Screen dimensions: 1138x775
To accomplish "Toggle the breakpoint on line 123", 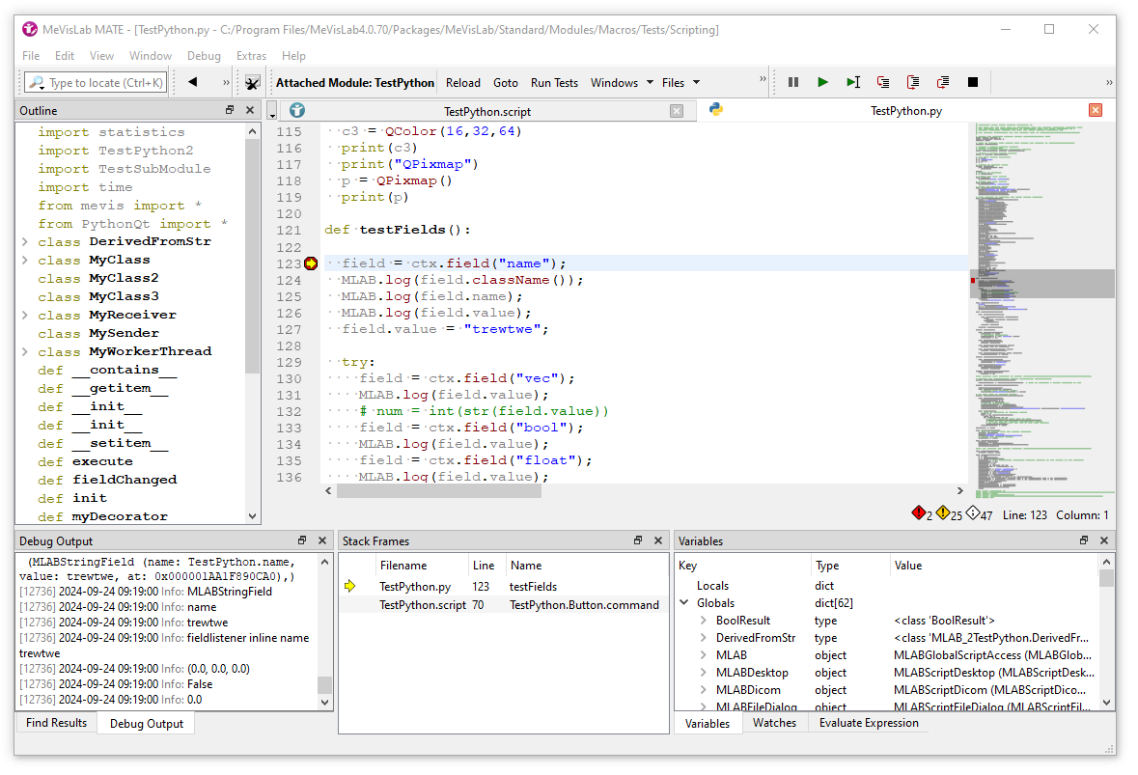I will [311, 263].
